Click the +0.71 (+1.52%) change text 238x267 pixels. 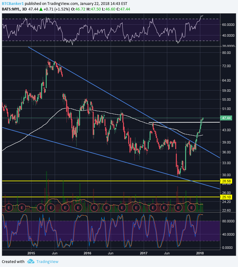57,9
